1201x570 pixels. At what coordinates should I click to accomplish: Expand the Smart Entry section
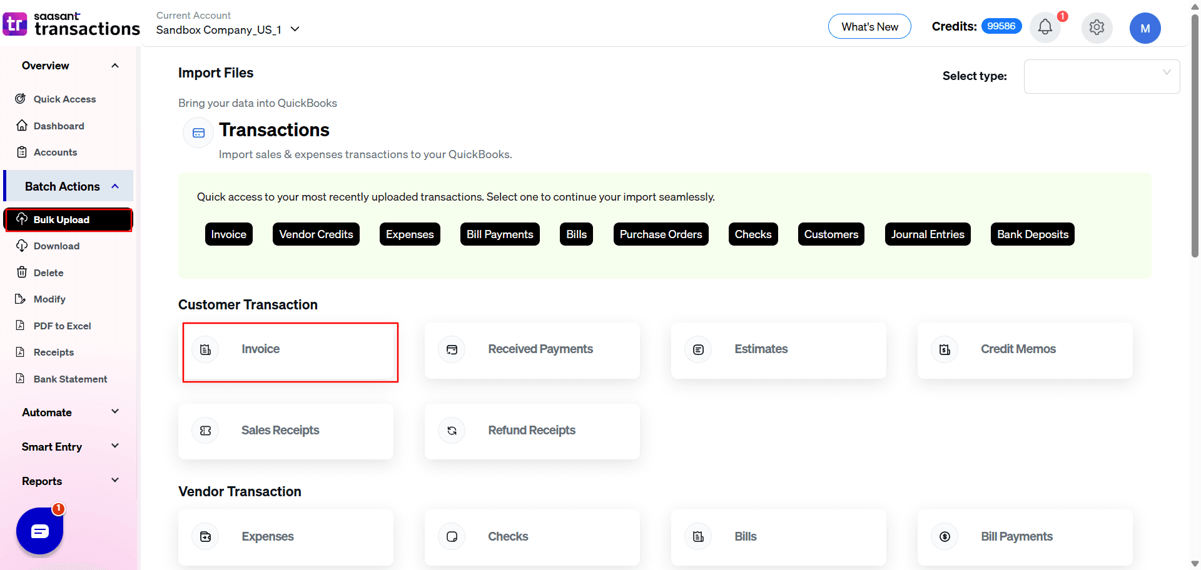[x=115, y=446]
